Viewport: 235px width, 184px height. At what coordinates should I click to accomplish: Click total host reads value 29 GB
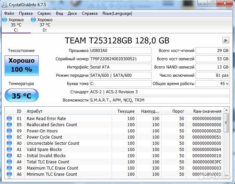tap(213, 51)
